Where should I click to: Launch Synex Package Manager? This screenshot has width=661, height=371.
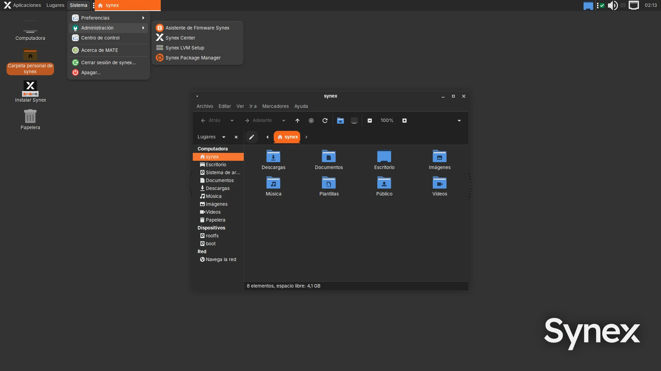[x=198, y=58]
